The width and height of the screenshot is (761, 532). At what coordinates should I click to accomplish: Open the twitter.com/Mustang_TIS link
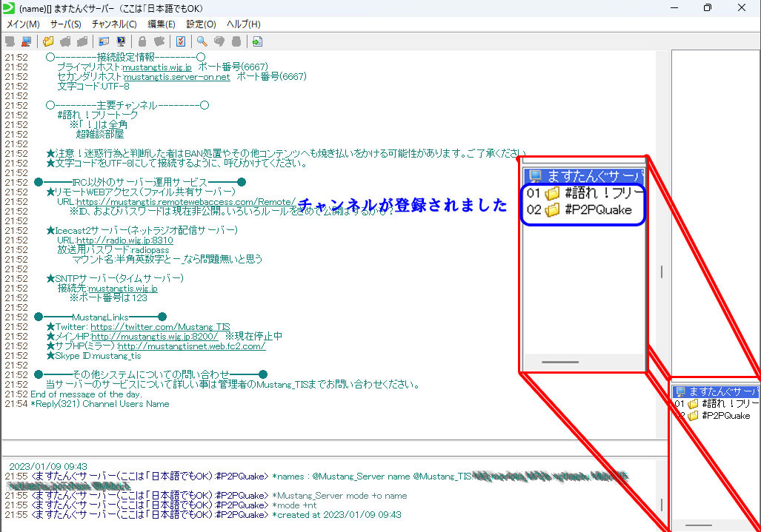pos(160,326)
